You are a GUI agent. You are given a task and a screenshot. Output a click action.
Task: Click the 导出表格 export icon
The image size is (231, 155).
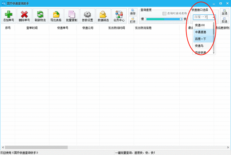click(56, 14)
